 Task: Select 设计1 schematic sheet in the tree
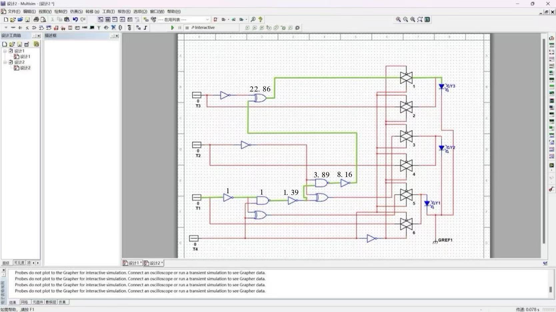(22, 57)
